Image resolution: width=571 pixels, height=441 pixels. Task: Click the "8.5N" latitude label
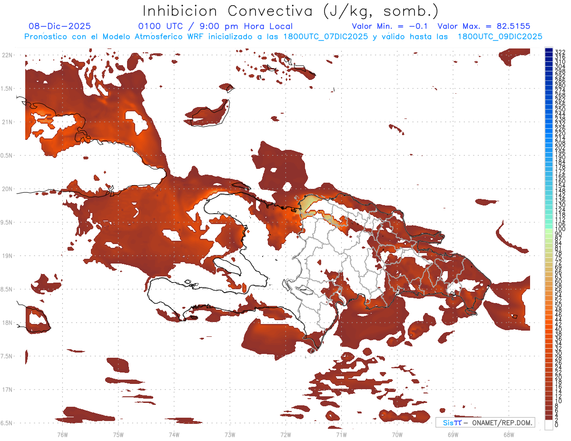(x=6, y=289)
